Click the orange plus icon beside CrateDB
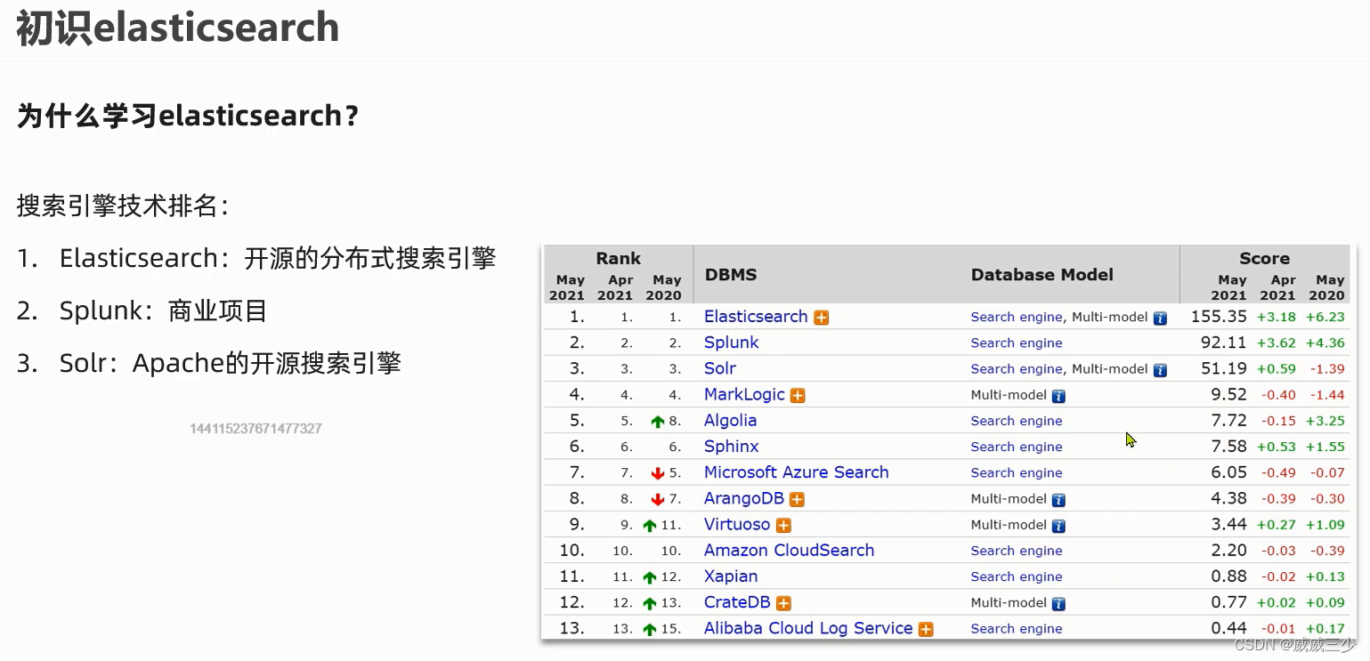The height and width of the screenshot is (661, 1370). pos(783,603)
